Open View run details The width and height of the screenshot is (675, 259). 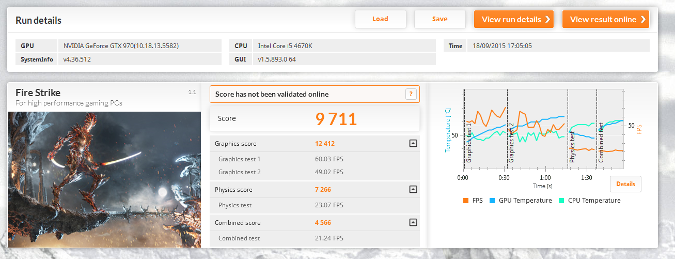tap(514, 19)
